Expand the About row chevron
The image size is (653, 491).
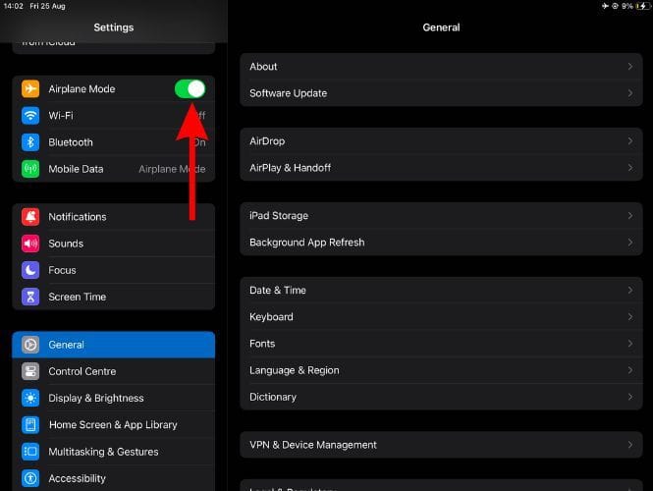[629, 67]
